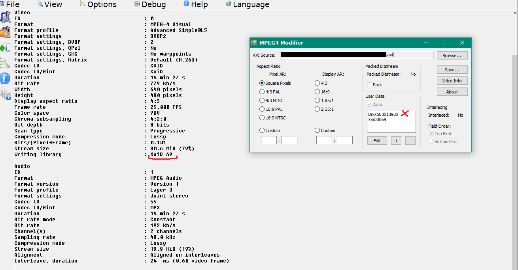Click into the AVI Source path field
Screen dimensions: 518x270
[357, 55]
